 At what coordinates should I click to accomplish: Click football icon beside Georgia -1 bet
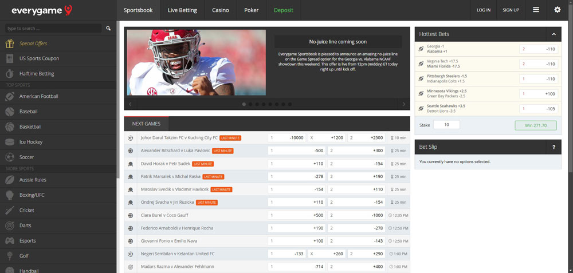421,49
